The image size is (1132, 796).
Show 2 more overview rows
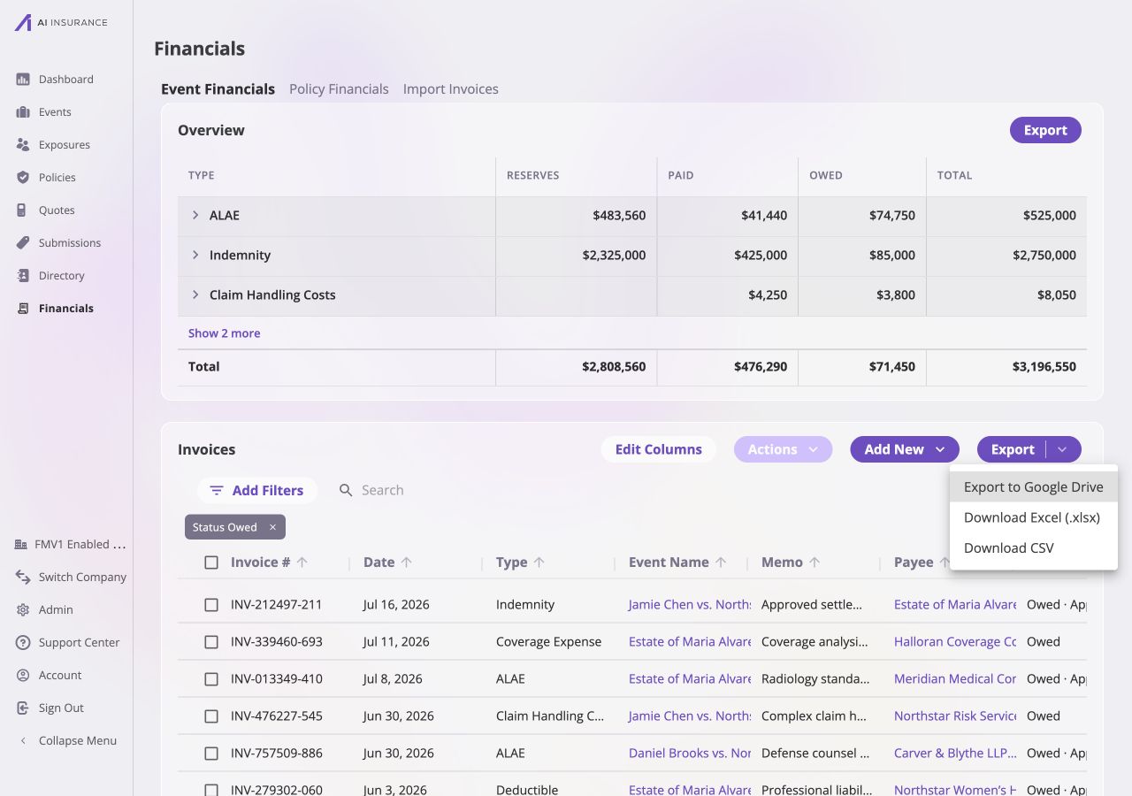pyautogui.click(x=224, y=333)
